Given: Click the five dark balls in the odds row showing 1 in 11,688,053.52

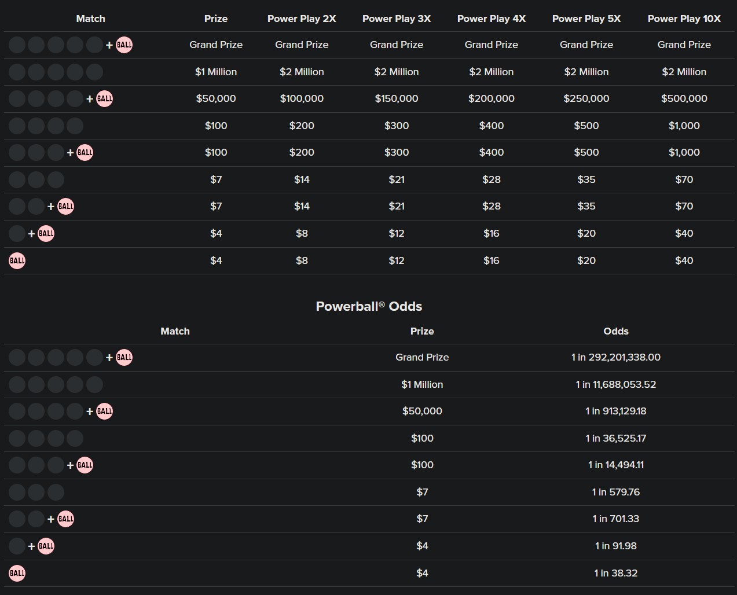Looking at the screenshot, I should pos(56,384).
